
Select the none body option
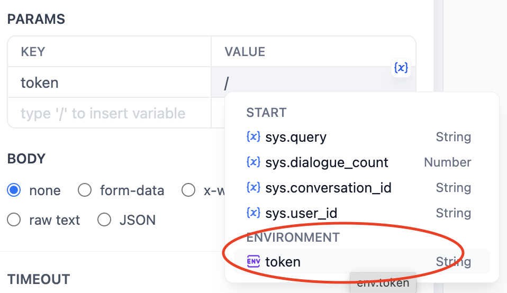click(14, 190)
